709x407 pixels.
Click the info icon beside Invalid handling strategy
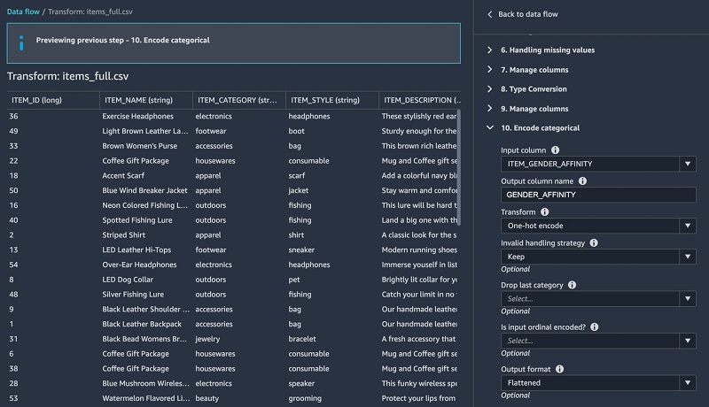pos(594,242)
